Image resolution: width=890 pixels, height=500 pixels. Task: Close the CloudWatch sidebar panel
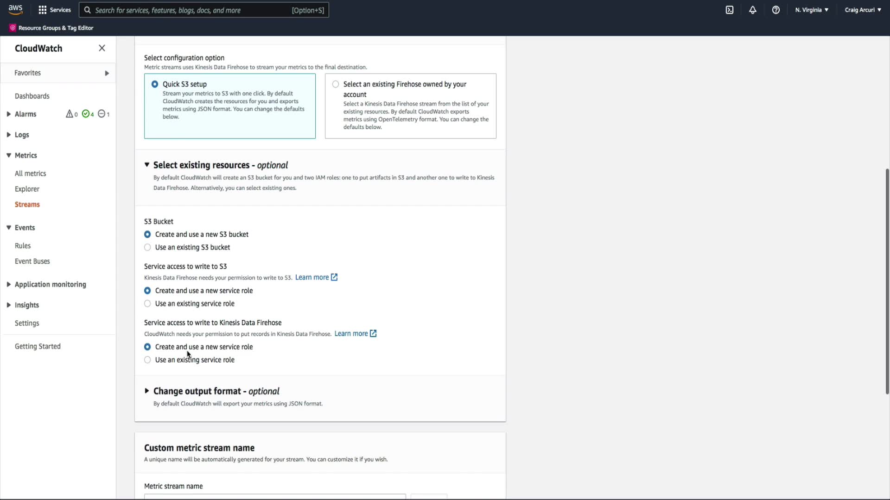coord(102,48)
